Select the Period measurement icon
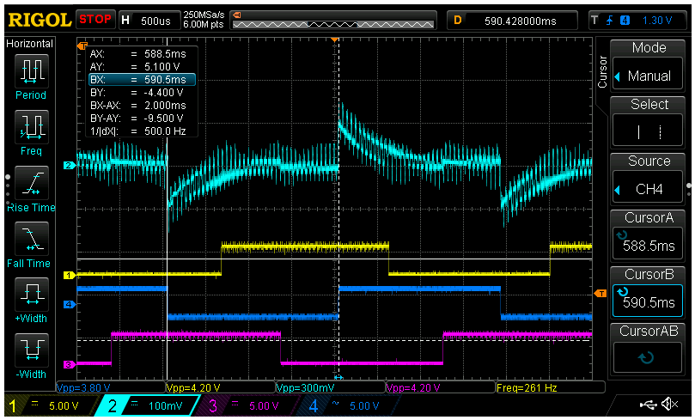This screenshot has width=695, height=420. pos(31,70)
